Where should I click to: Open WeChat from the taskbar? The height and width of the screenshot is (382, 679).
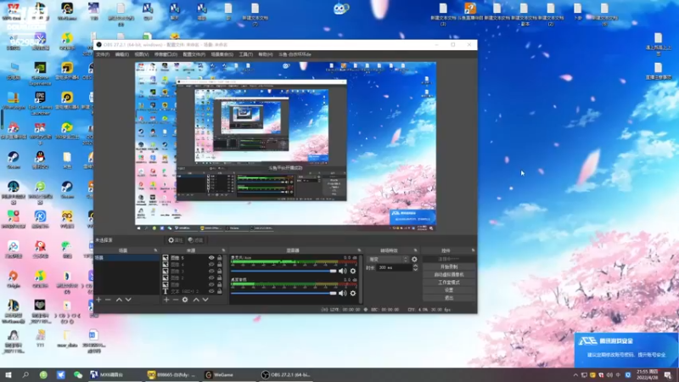coord(78,375)
